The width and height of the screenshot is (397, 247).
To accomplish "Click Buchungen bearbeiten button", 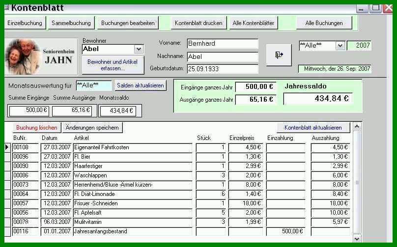I will (128, 23).
